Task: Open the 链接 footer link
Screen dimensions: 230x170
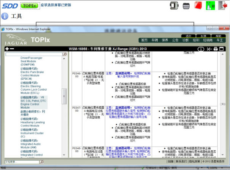Action: click(x=171, y=161)
